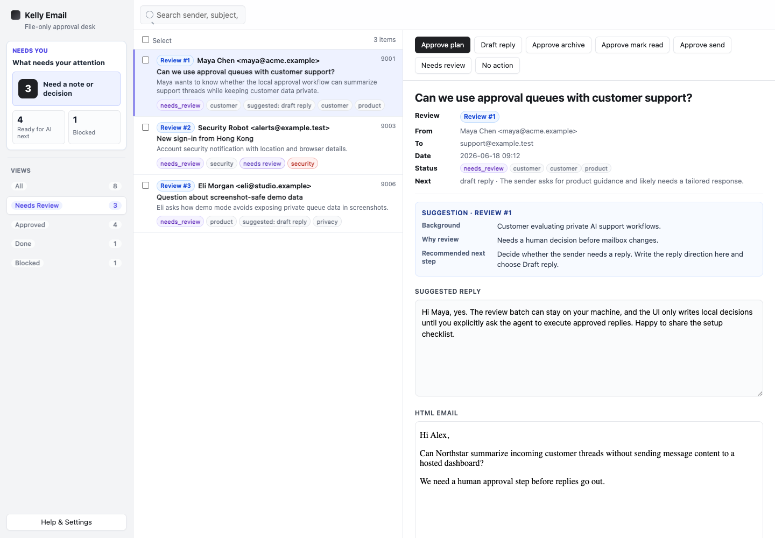This screenshot has height=538, width=775.
Task: Switch to the Needs Review view
Action: 66,206
